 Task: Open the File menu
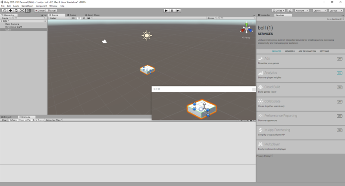pyautogui.click(x=3, y=6)
